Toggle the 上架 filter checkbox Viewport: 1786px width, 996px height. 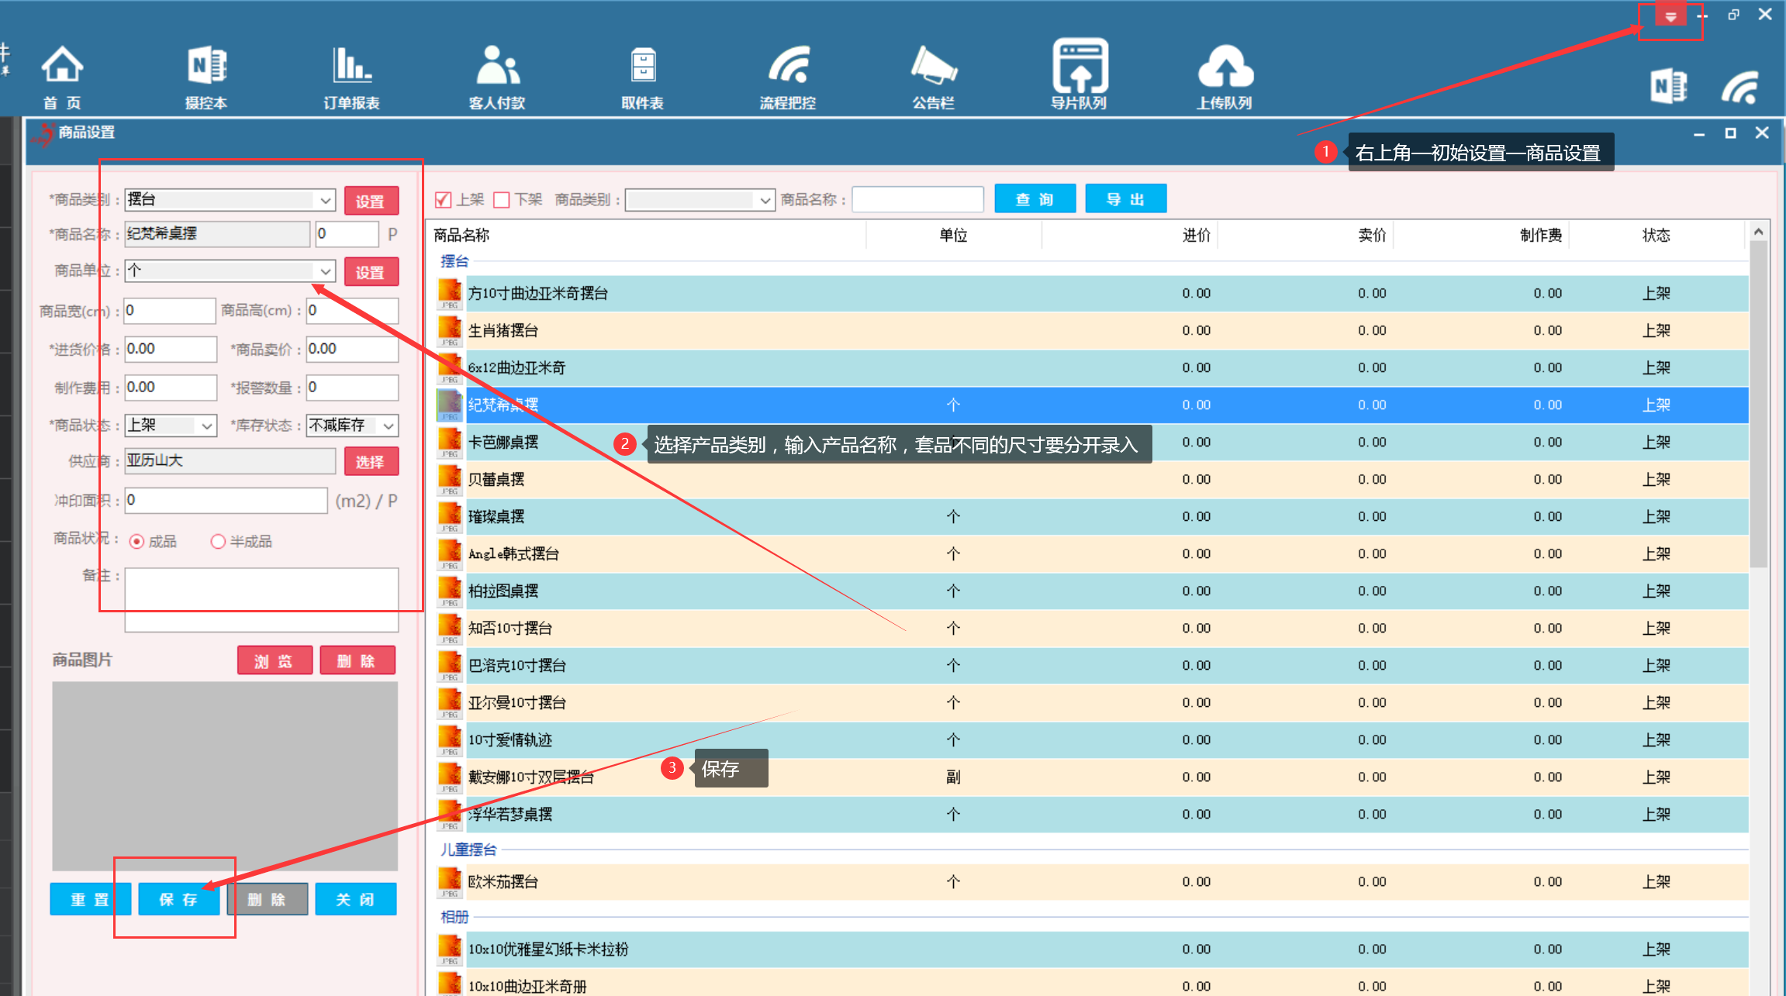(x=444, y=200)
